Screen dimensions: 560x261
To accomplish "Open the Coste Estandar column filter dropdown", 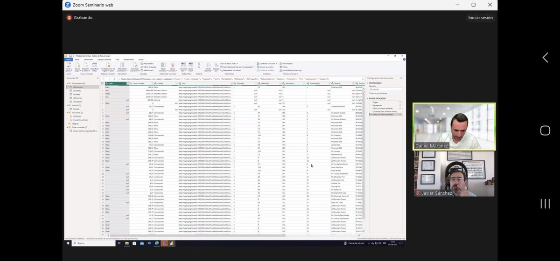I will 152,83.
